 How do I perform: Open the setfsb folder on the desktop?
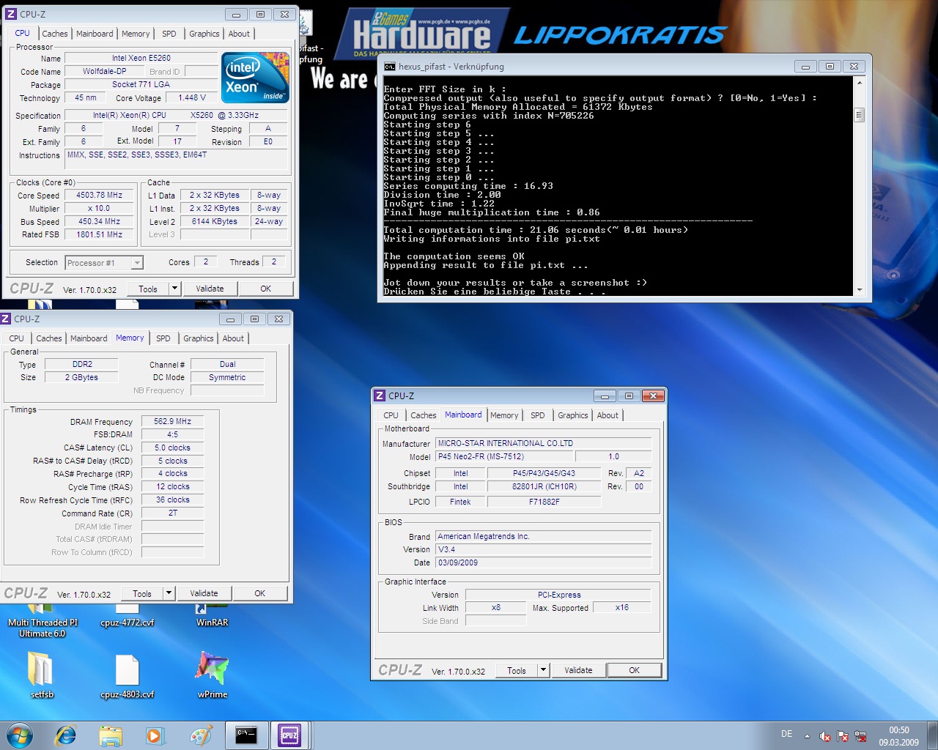(42, 675)
